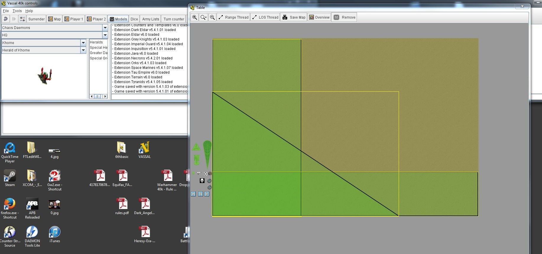Viewport: 542px width, 254px height.
Task: Select the upper round blast marker token
Action: click(209, 181)
